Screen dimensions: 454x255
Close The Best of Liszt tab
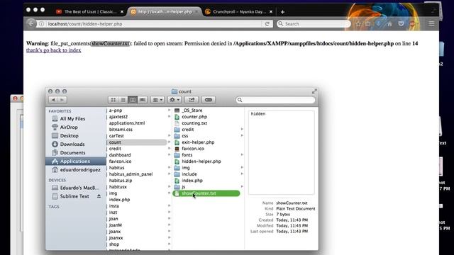pos(122,11)
